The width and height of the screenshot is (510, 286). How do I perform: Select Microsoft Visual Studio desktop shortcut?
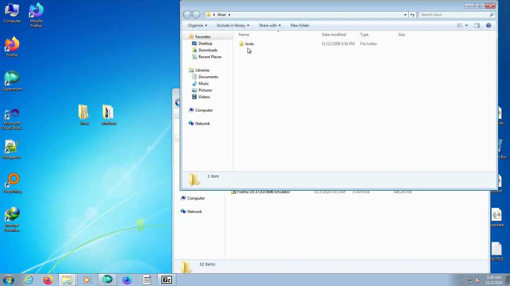tap(12, 119)
